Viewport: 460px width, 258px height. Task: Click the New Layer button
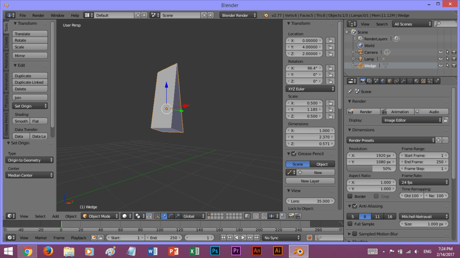310,181
